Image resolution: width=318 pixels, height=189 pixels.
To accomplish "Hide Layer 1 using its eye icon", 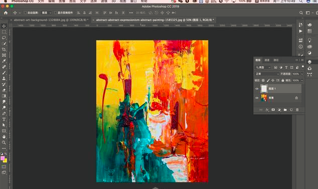I will [257, 89].
